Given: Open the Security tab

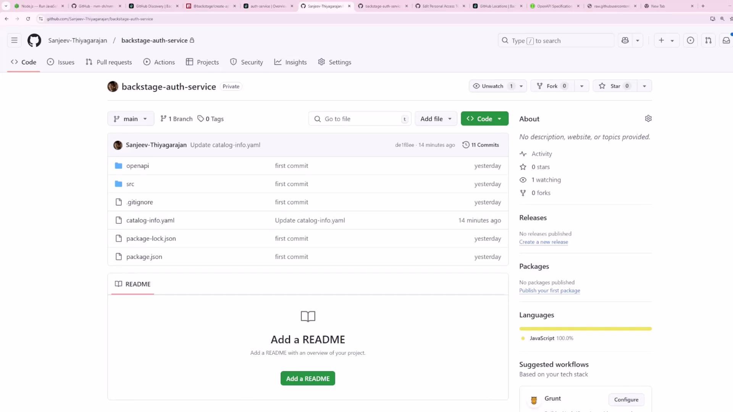Looking at the screenshot, I should click(x=247, y=62).
